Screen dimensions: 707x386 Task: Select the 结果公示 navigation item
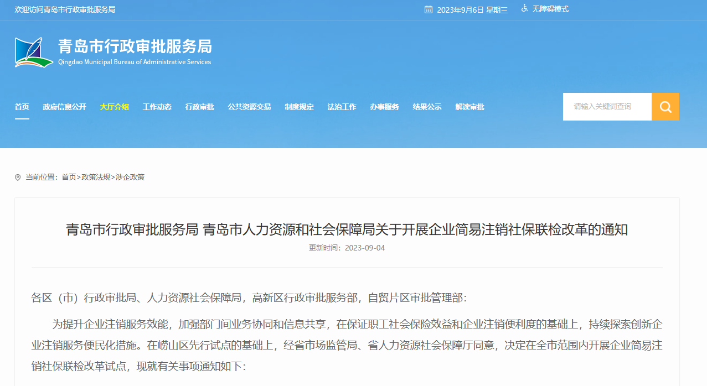tap(427, 107)
